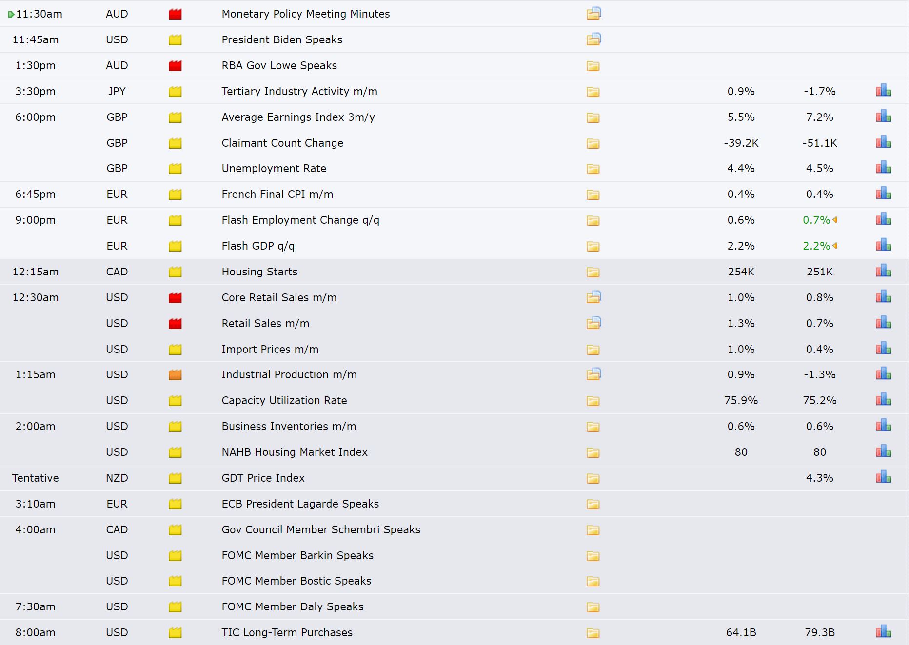Image resolution: width=909 pixels, height=645 pixels.
Task: Click graph icon for Claimant Count Change
Action: pos(883,142)
